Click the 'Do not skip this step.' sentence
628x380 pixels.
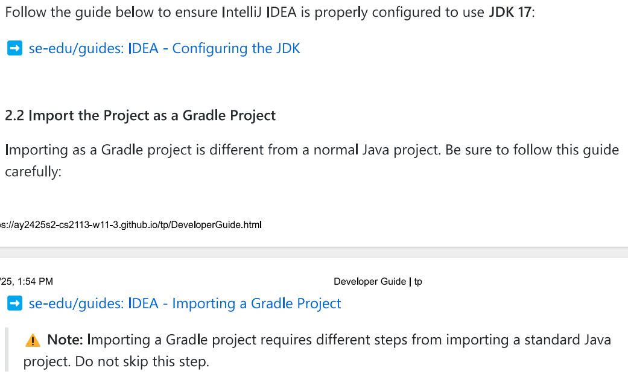[142, 361]
